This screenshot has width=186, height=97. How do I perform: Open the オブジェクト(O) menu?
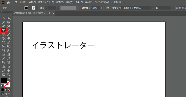click(x=46, y=2)
